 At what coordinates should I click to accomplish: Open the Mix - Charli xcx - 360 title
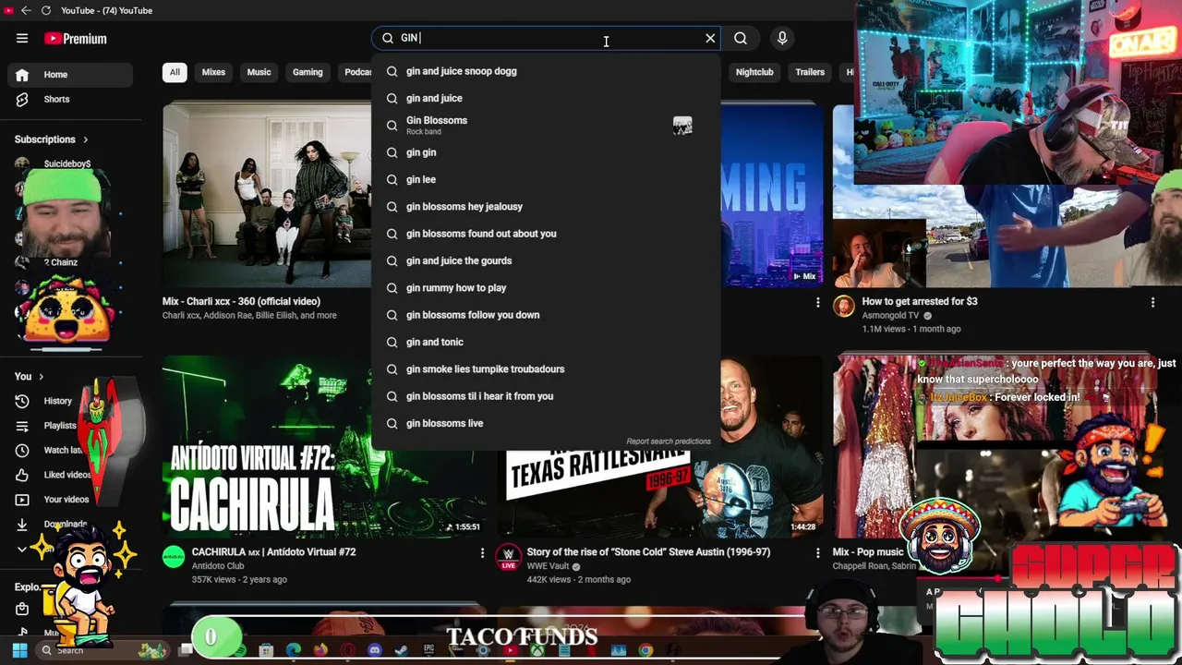click(x=241, y=301)
